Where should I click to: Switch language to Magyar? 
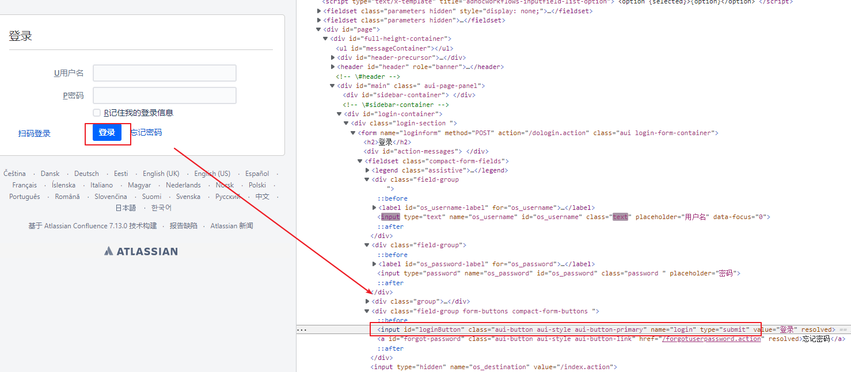point(139,185)
